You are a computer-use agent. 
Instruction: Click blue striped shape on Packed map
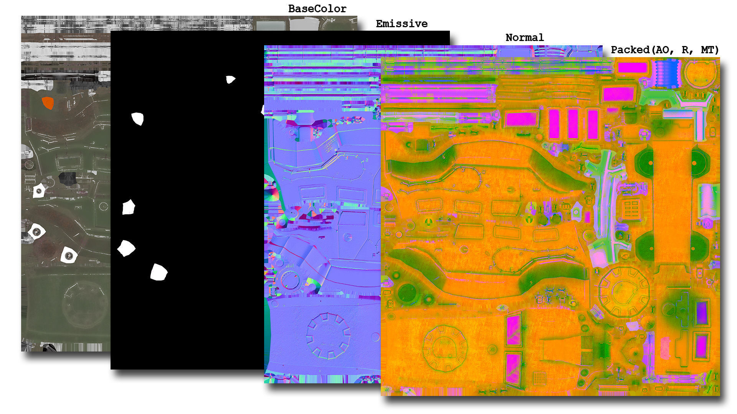point(667,73)
